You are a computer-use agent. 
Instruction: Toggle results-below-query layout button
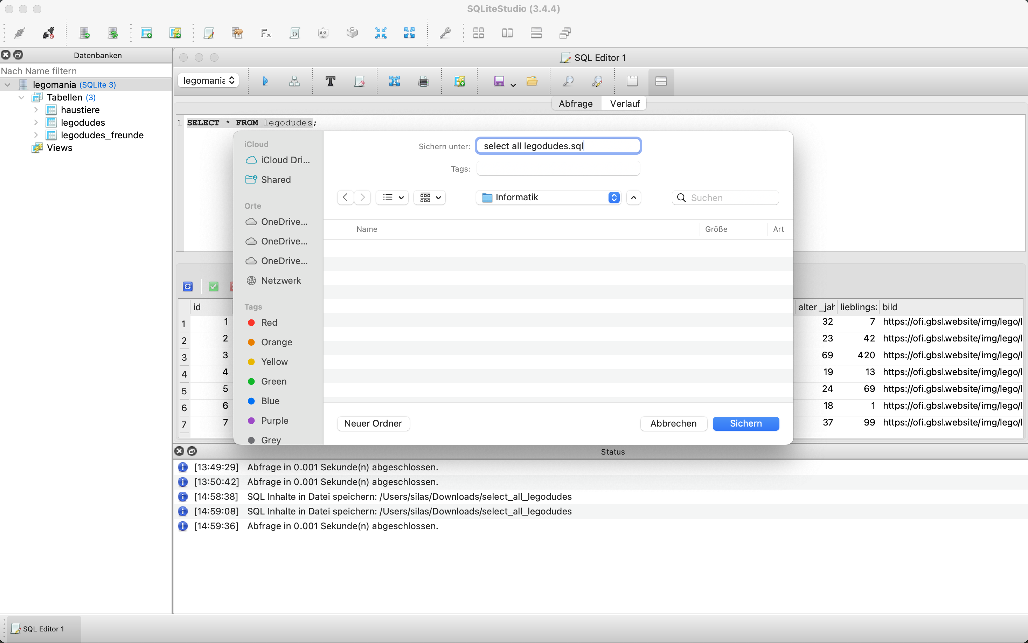[661, 81]
